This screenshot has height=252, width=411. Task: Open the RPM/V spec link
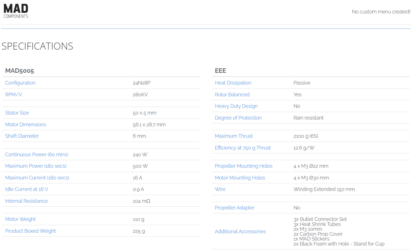click(13, 95)
